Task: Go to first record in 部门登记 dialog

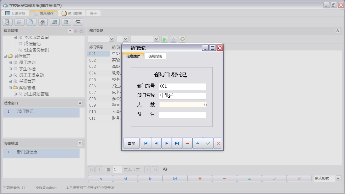Action: point(146,143)
